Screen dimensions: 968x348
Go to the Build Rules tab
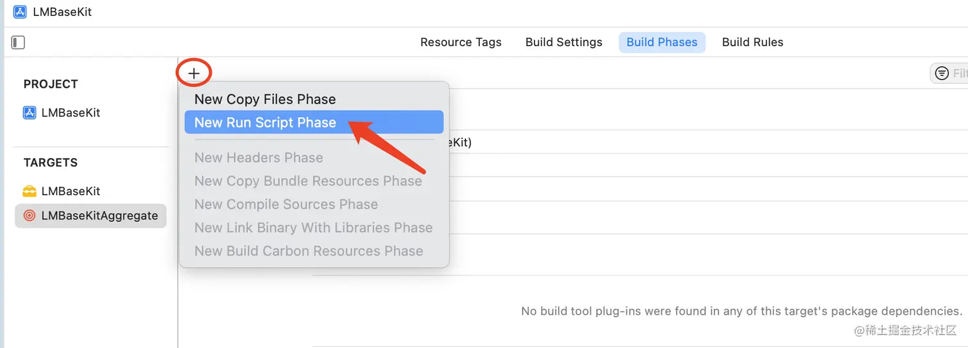pos(753,42)
